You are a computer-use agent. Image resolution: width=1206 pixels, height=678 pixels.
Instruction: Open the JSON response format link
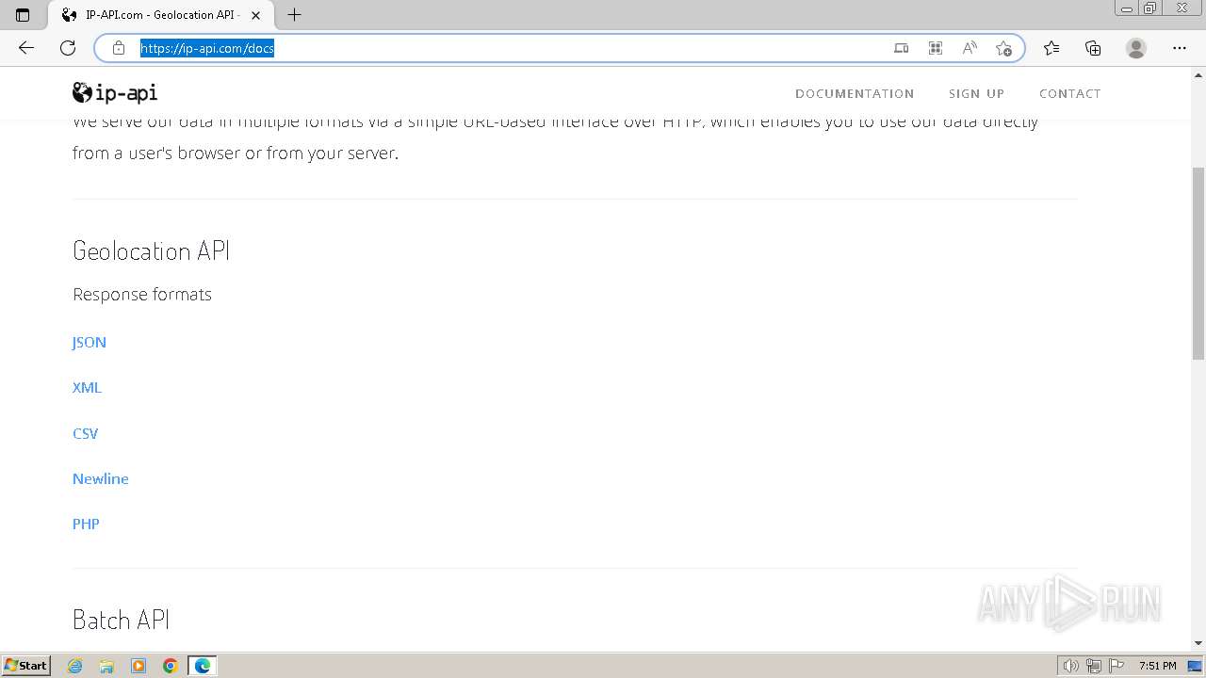point(90,342)
